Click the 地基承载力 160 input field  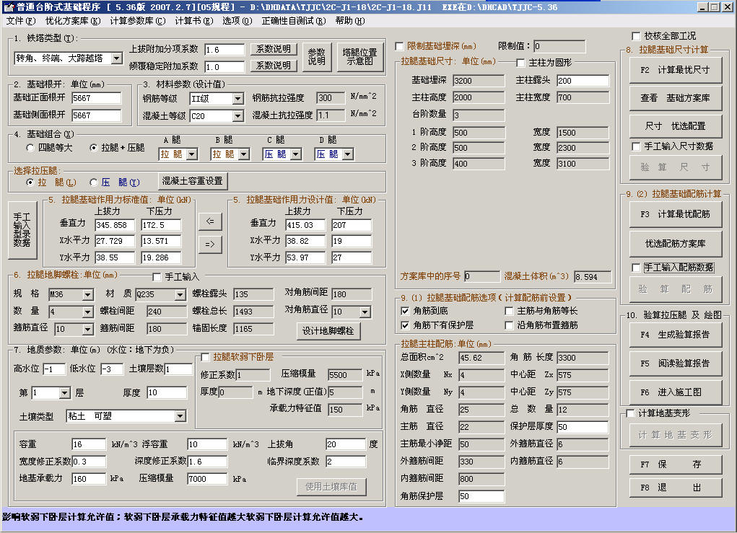coord(89,479)
